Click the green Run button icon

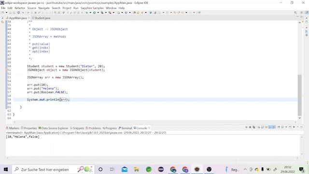[x=95, y=13]
